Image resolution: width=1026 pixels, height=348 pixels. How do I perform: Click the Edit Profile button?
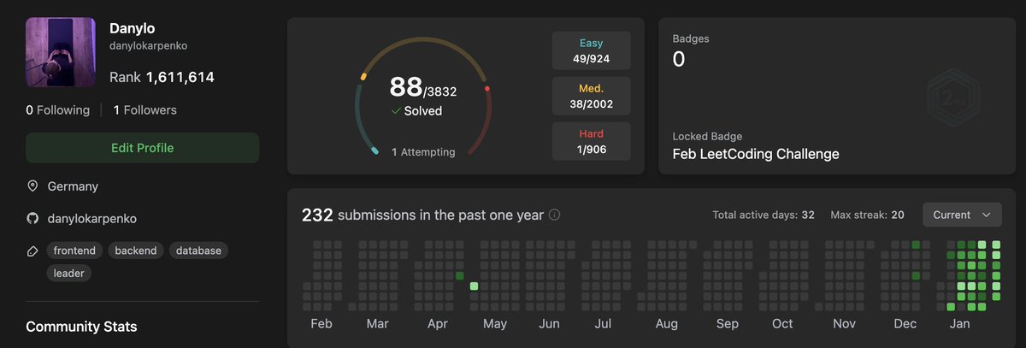click(x=142, y=148)
